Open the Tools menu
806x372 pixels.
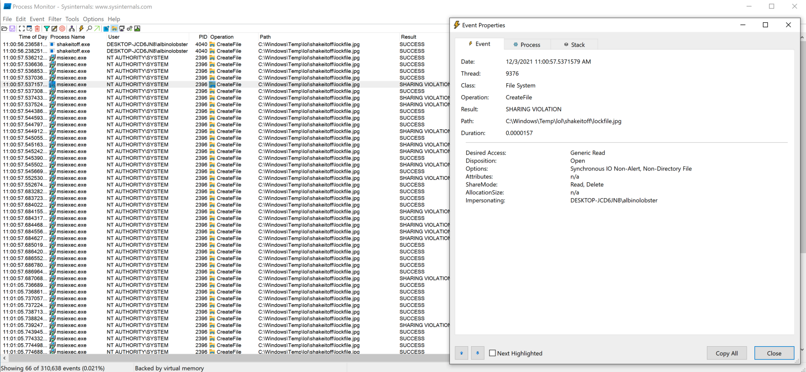pyautogui.click(x=72, y=19)
